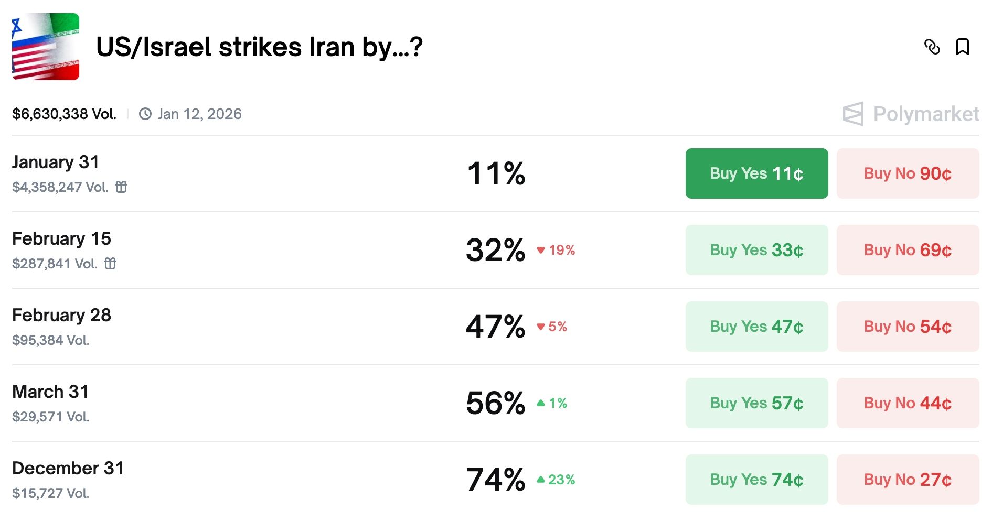Select the March 31 outcome label
This screenshot has width=992, height=521.
[x=51, y=391]
